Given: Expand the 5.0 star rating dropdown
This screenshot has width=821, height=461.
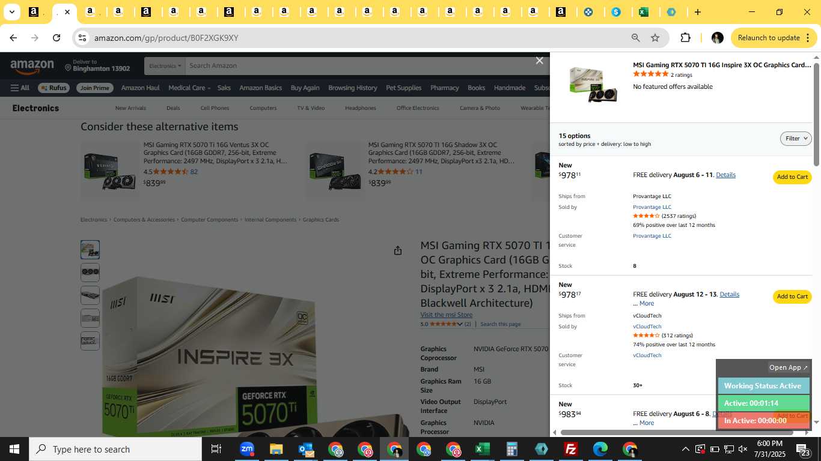Looking at the screenshot, I should click(x=460, y=324).
